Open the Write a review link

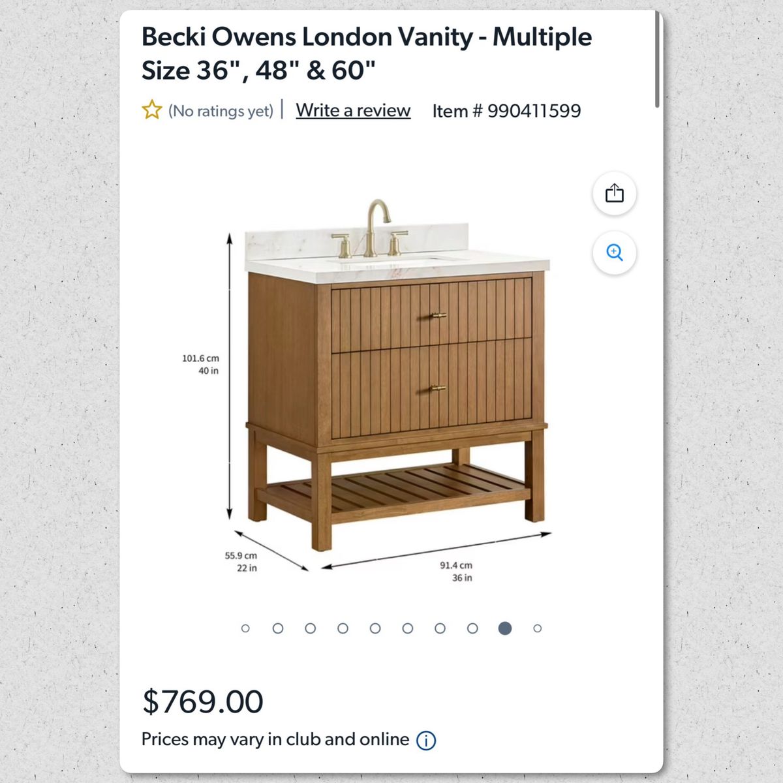tap(353, 110)
